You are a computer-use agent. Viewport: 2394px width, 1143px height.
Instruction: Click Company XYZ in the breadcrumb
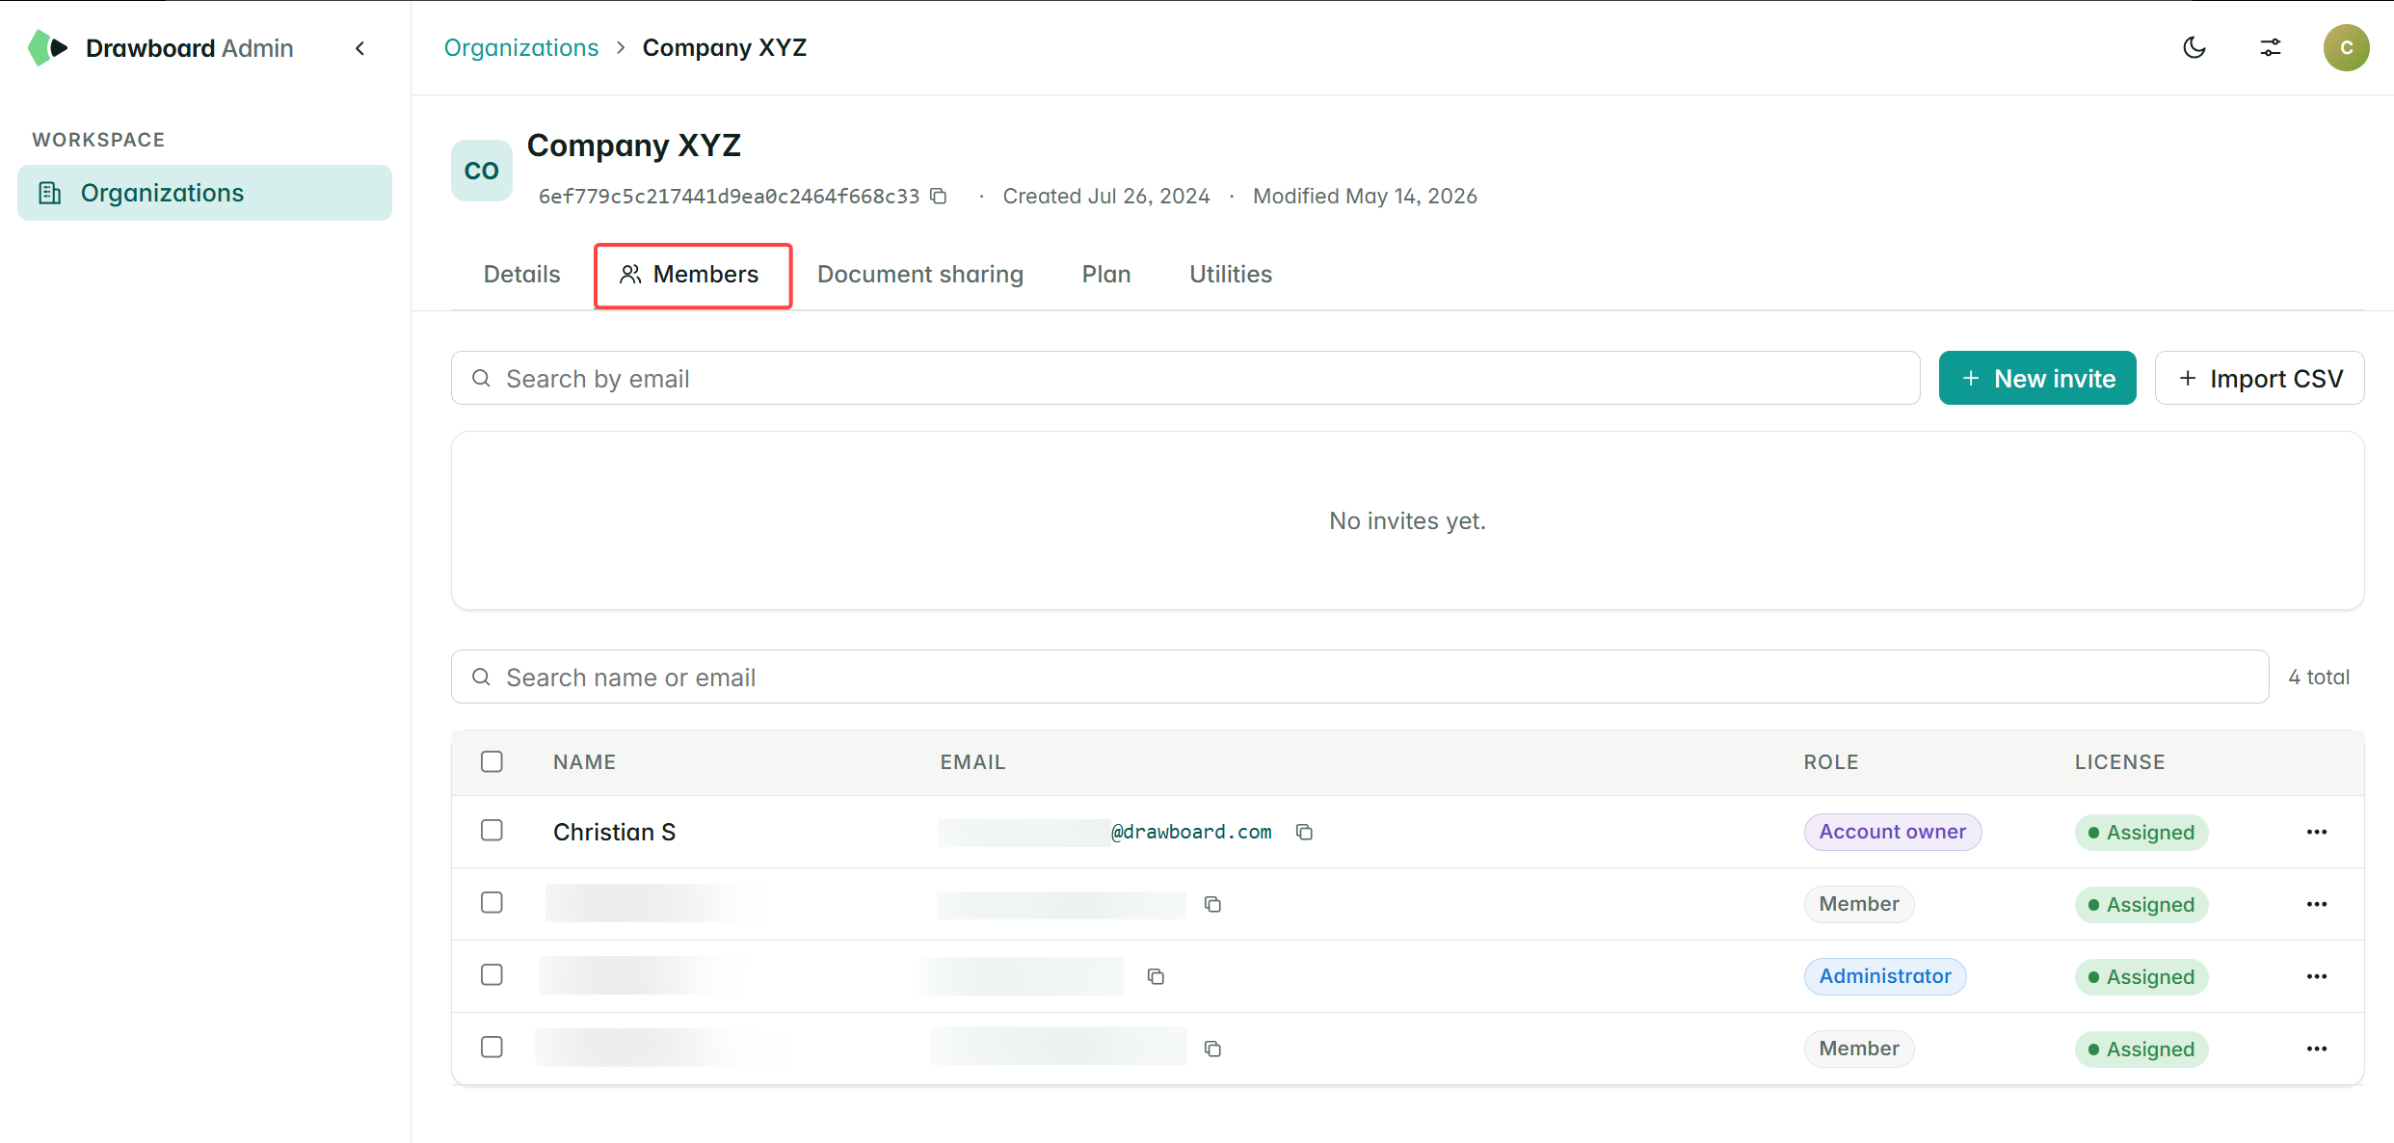coord(724,47)
